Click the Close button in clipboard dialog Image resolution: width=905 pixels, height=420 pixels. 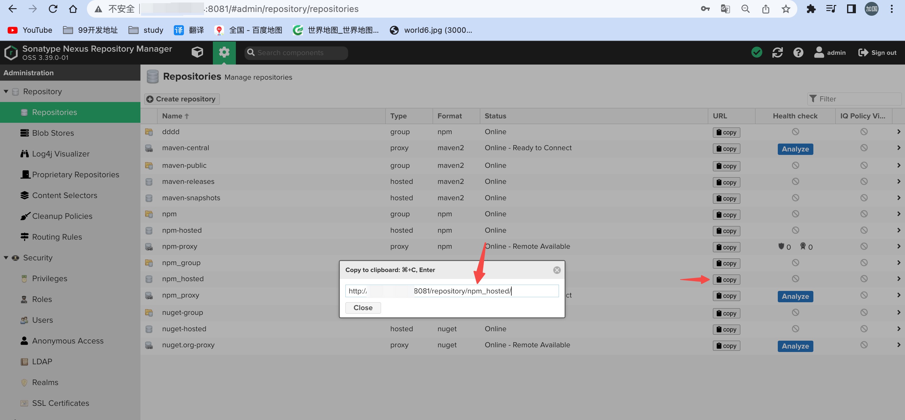363,308
